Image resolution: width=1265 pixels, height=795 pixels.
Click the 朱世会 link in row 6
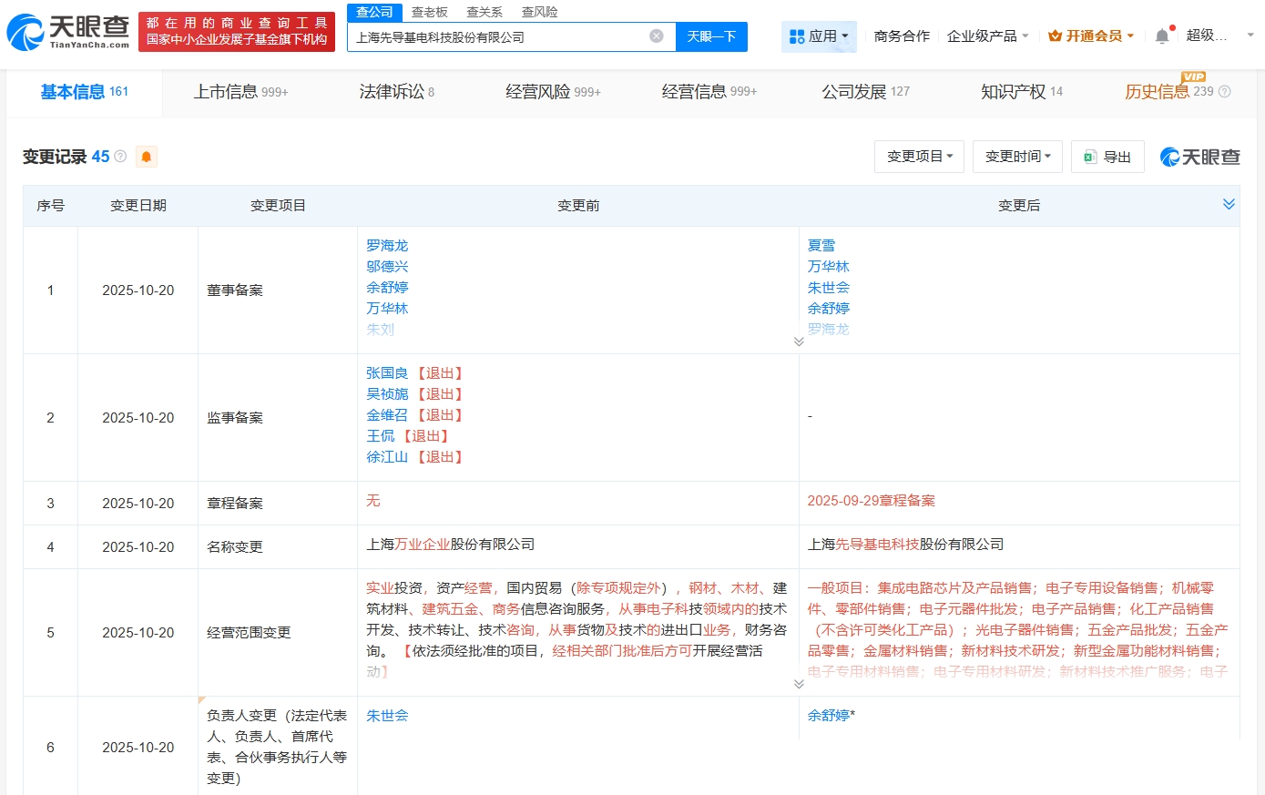(387, 716)
